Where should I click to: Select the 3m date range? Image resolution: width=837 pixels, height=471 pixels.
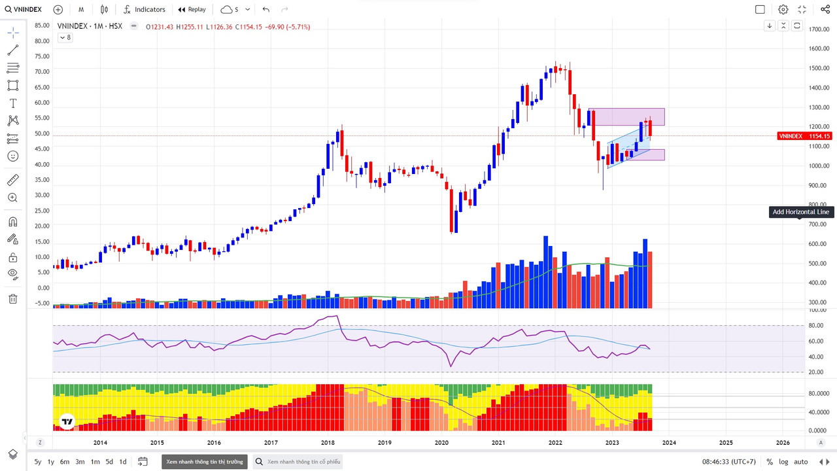point(80,462)
